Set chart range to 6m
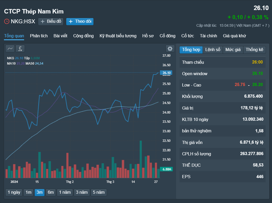Viewport: 272px width, 203px height. (51, 192)
